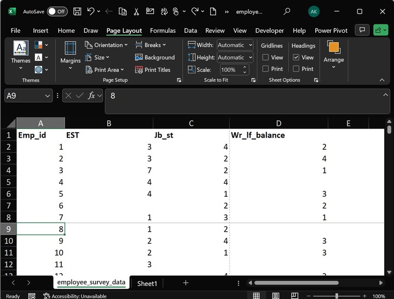Click the Search magnifier icon
The width and height of the screenshot is (394, 299).
click(287, 11)
